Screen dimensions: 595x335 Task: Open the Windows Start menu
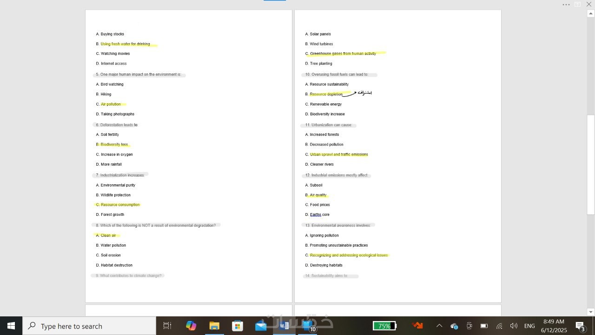point(11,326)
